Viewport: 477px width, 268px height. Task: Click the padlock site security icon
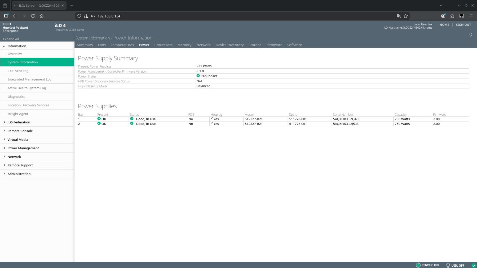tap(86, 16)
